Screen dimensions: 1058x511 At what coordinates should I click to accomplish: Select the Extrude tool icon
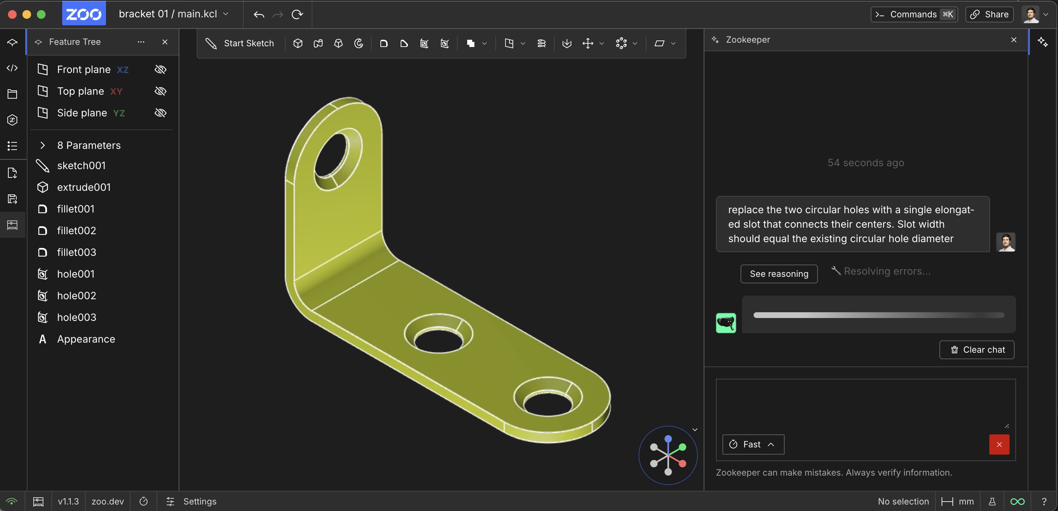click(298, 43)
